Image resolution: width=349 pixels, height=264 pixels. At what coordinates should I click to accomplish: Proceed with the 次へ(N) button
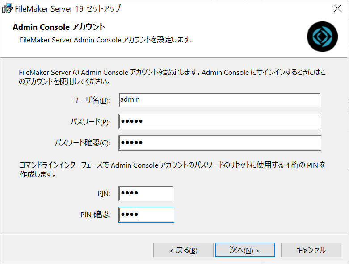click(245, 250)
